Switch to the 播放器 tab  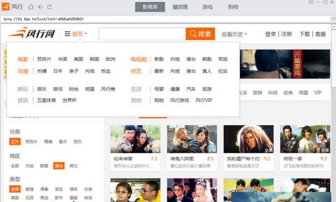pyautogui.click(x=180, y=7)
